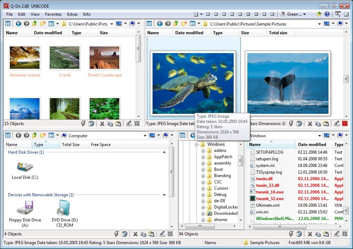Click the magnifier zoom icon in main toolbar
This screenshot has height=249, width=353.
[338, 14]
